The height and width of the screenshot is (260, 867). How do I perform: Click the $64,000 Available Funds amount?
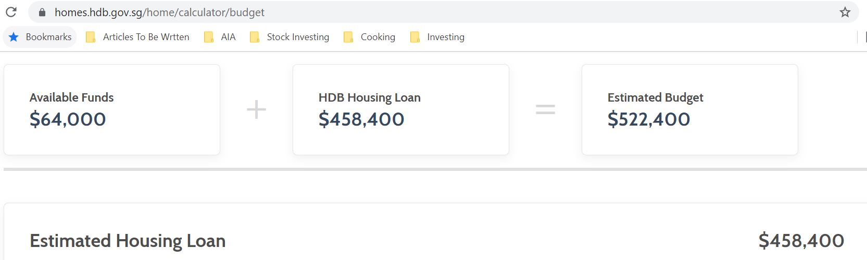(68, 119)
